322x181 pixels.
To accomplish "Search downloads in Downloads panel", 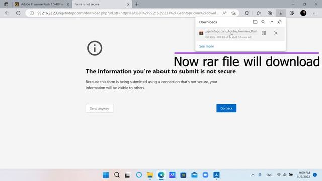I will click(263, 22).
